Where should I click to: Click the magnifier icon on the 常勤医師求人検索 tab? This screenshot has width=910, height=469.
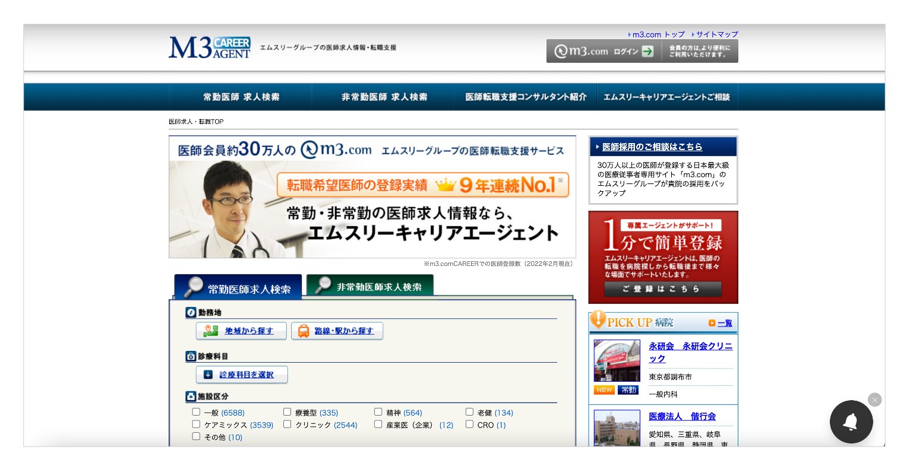(x=193, y=286)
